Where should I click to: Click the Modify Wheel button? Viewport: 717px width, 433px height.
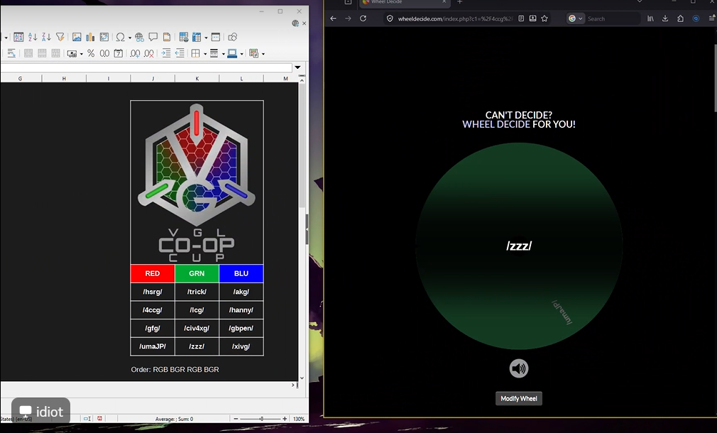coord(518,398)
